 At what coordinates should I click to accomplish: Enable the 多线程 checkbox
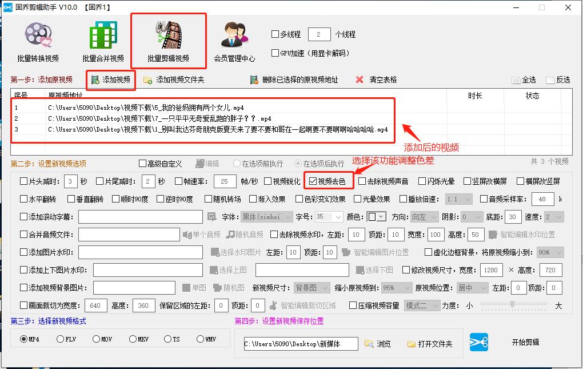click(x=275, y=34)
